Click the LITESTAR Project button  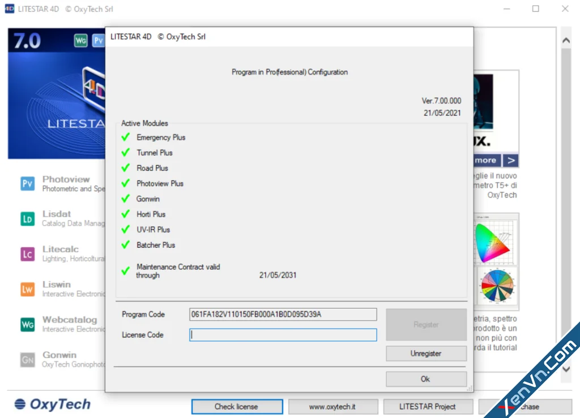[428, 407]
